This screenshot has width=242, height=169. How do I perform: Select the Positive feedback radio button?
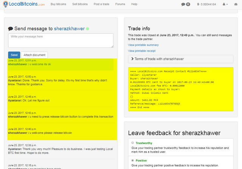point(133,160)
